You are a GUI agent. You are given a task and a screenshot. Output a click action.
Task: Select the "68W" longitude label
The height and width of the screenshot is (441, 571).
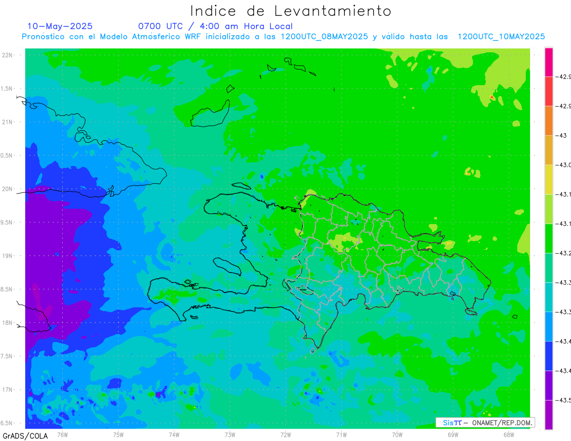pos(509,434)
